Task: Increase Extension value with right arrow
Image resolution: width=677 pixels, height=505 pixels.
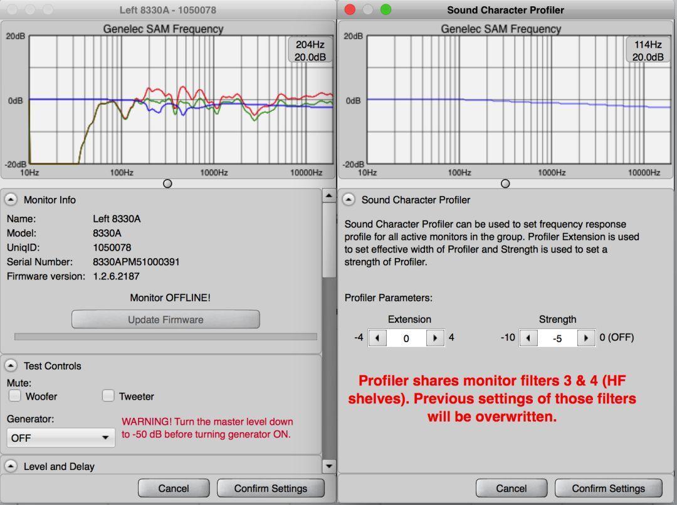Action: (x=434, y=338)
